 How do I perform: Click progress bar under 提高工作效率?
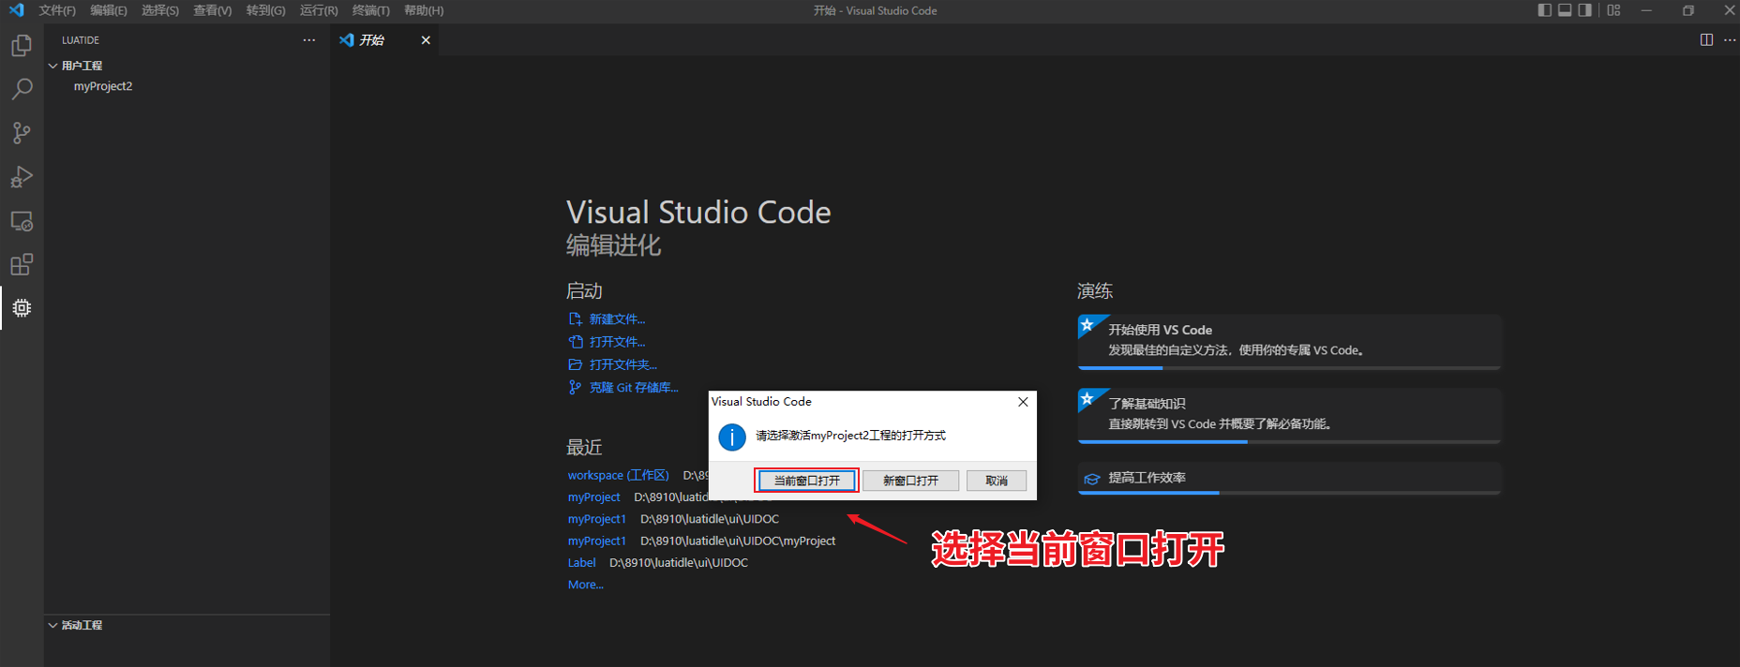[1289, 493]
